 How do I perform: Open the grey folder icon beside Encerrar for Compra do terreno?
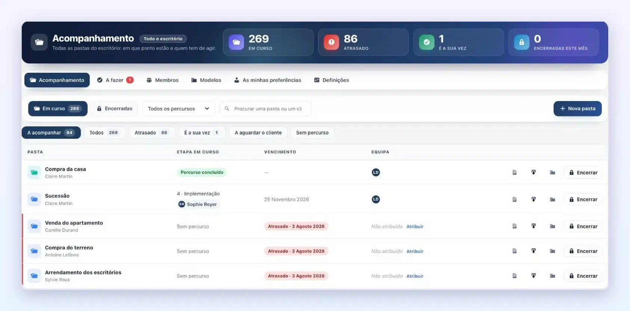pyautogui.click(x=553, y=251)
